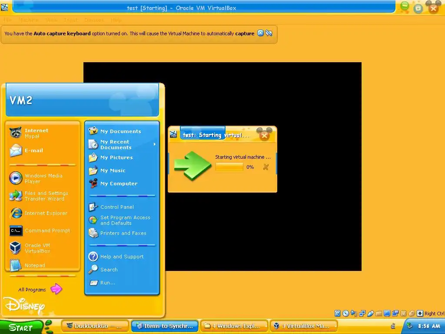
Task: Launch Internet Explorer from Start menu
Action: (x=43, y=213)
